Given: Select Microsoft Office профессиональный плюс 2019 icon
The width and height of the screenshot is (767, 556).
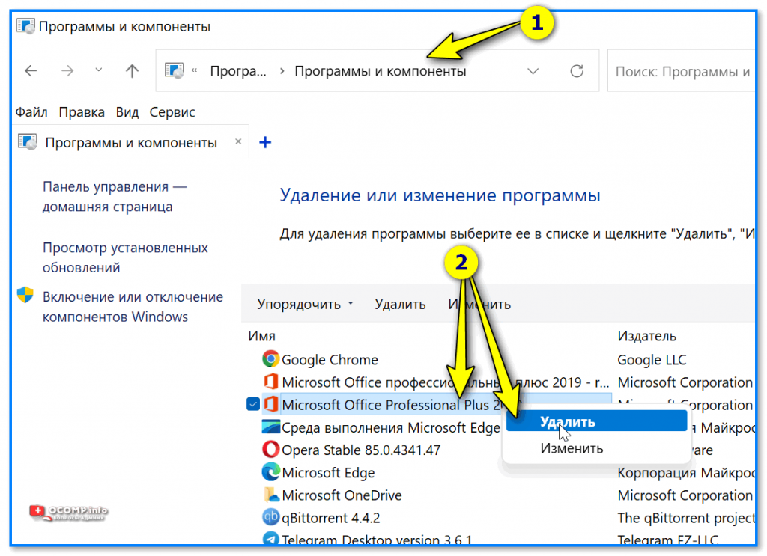Looking at the screenshot, I should click(270, 382).
